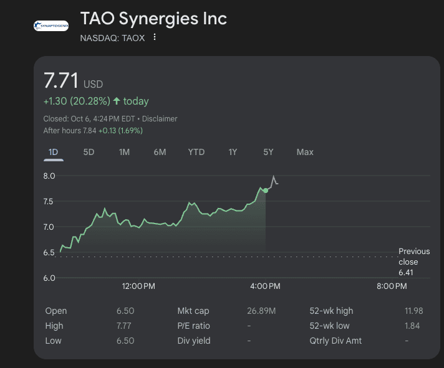
Task: Switch to the 5D chart range
Action: [89, 152]
